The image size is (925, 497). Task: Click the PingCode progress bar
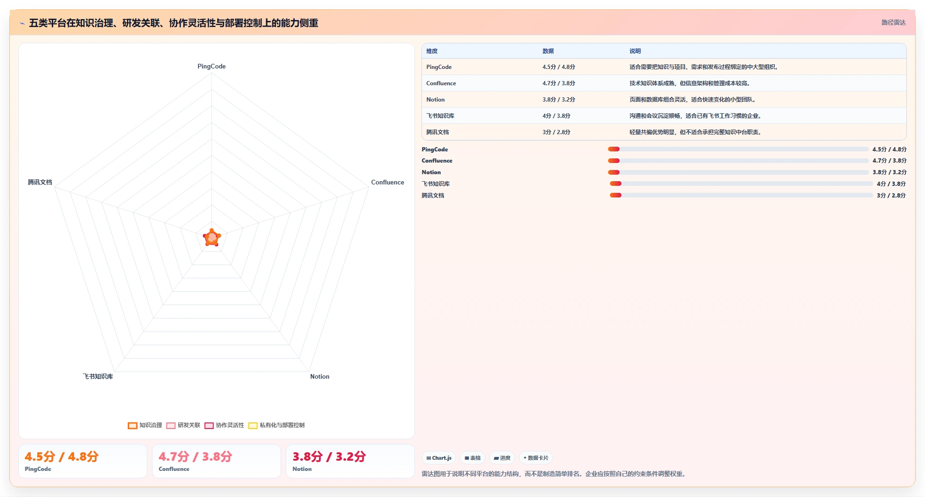(x=738, y=149)
